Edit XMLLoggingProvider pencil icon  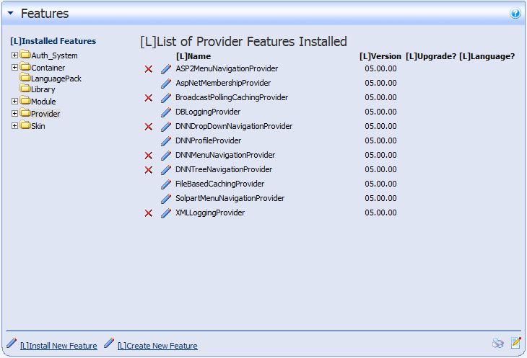click(x=166, y=213)
